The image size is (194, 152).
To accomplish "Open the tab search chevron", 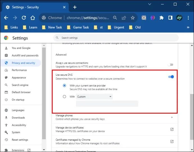I will (x=150, y=4).
